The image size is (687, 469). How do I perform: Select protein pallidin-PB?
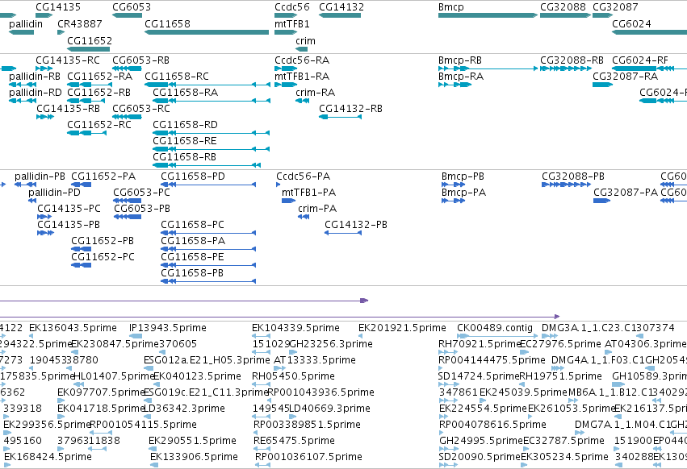(x=25, y=185)
